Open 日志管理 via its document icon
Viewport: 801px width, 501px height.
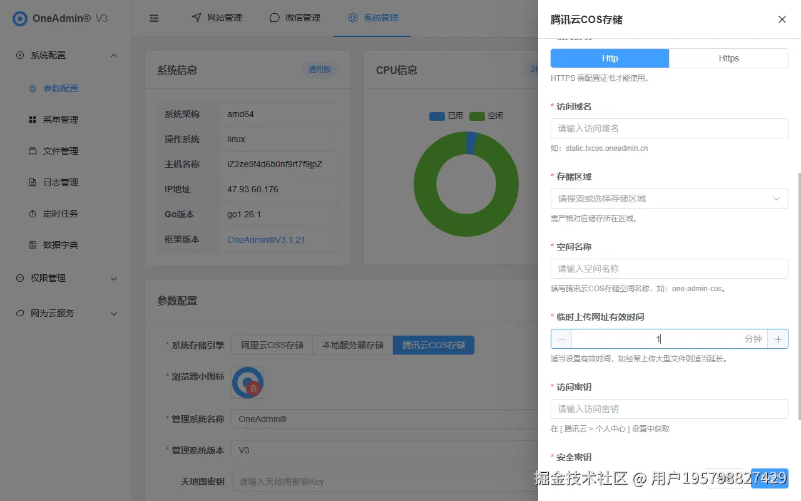coord(33,182)
